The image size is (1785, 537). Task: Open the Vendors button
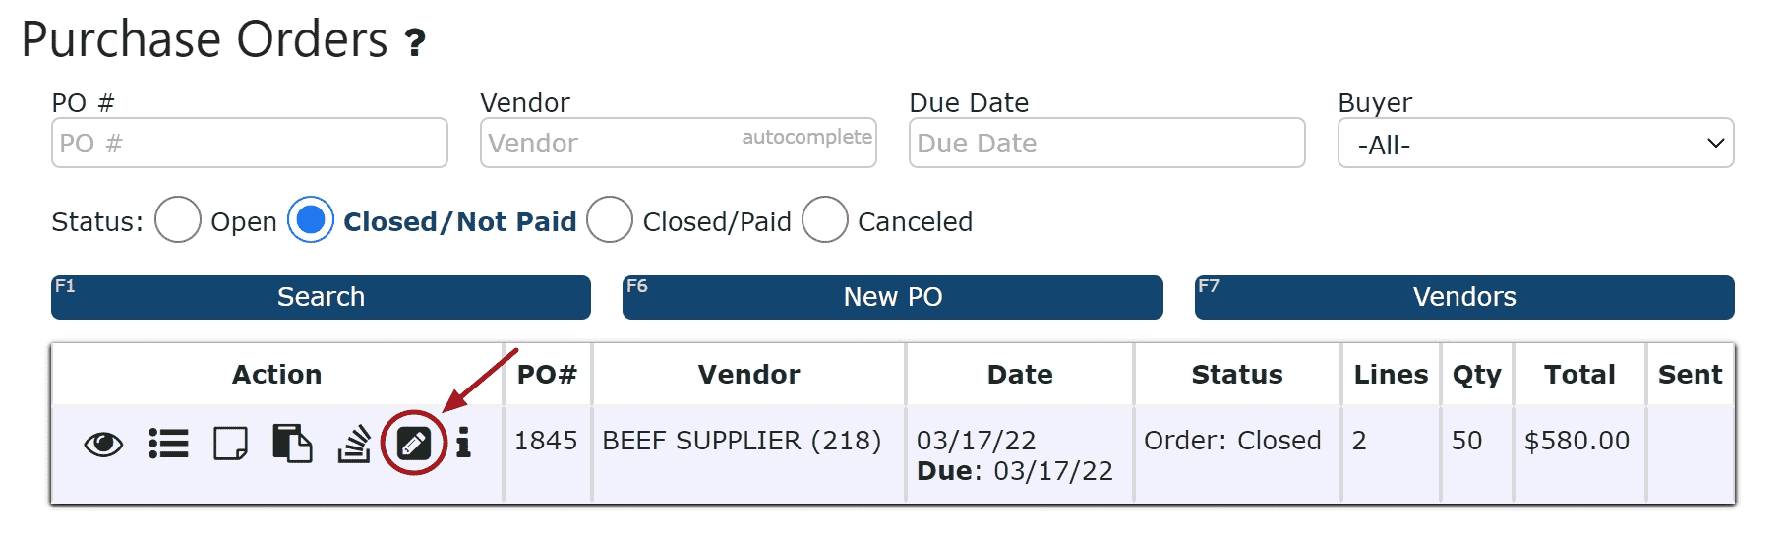[x=1464, y=297]
